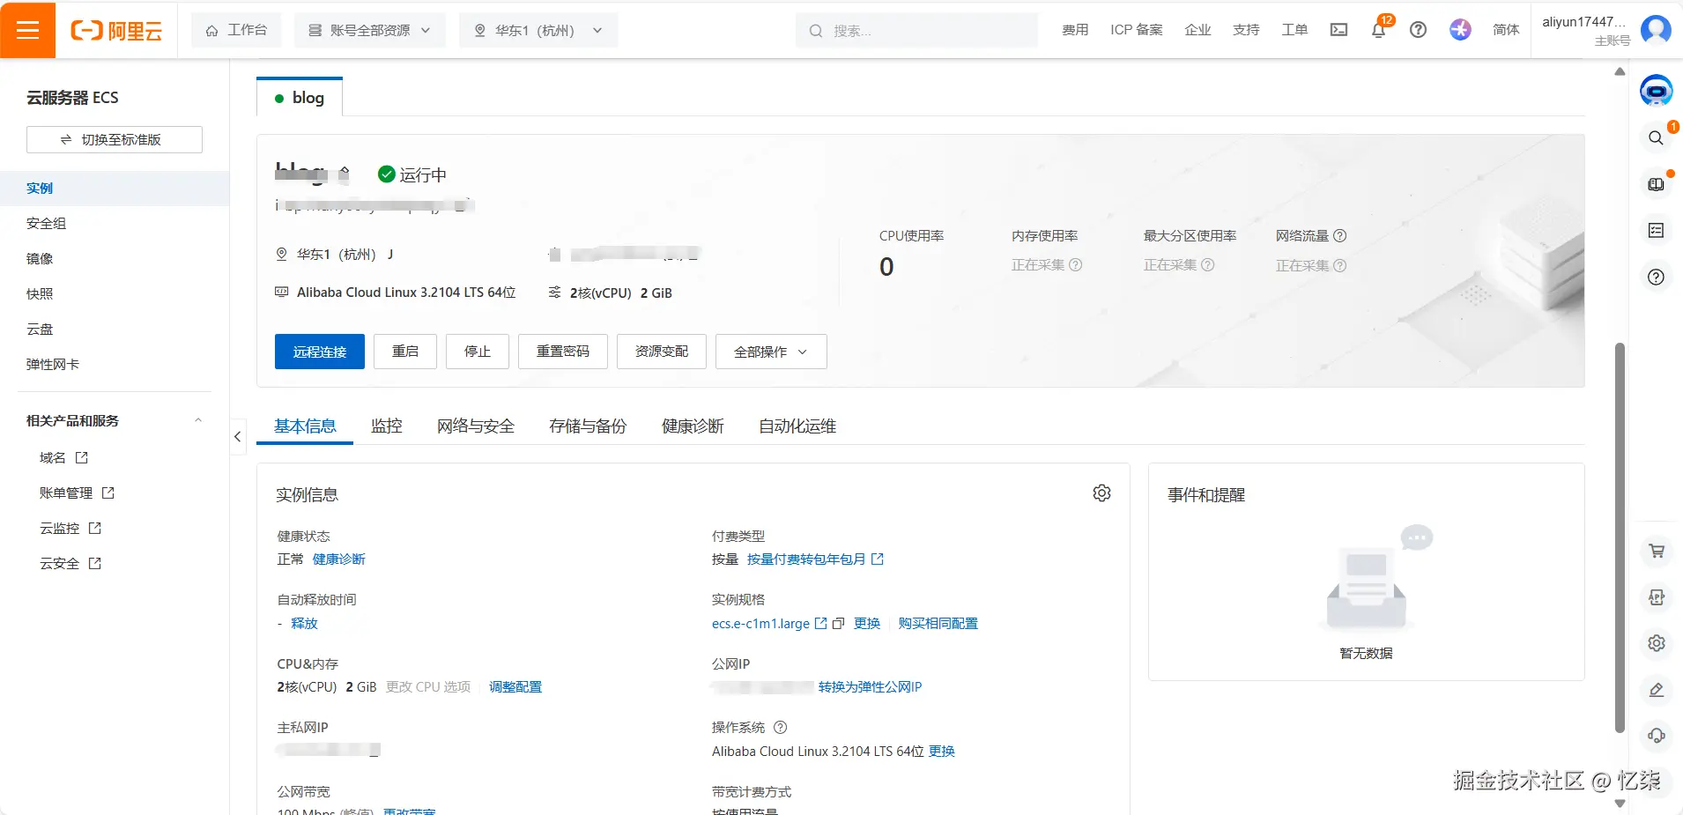Open the 存储与备份 tab
1683x815 pixels.
[588, 426]
